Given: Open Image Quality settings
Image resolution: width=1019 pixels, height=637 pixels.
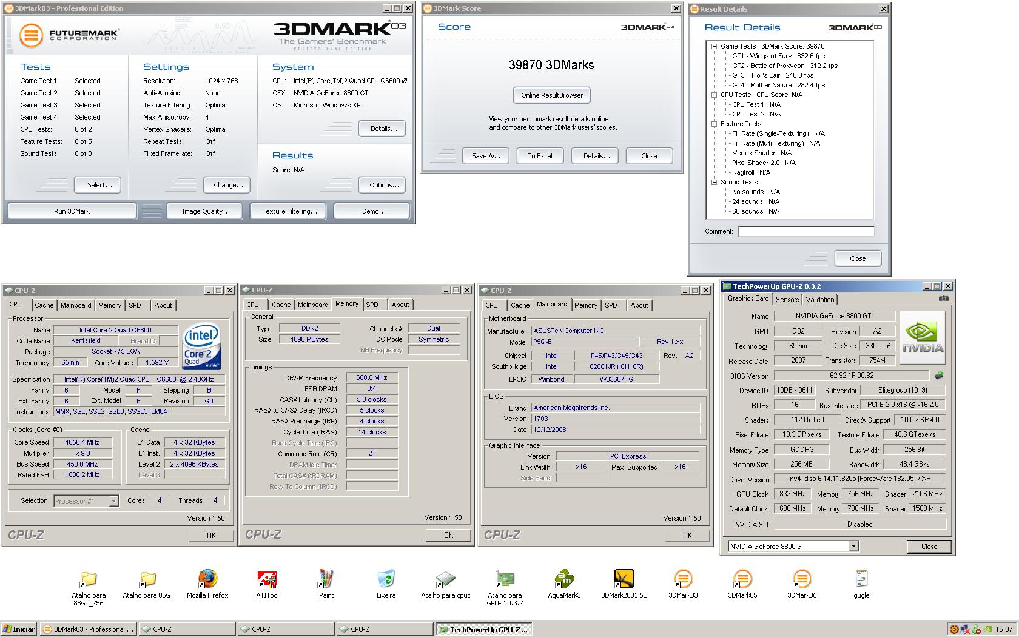Looking at the screenshot, I should point(206,211).
